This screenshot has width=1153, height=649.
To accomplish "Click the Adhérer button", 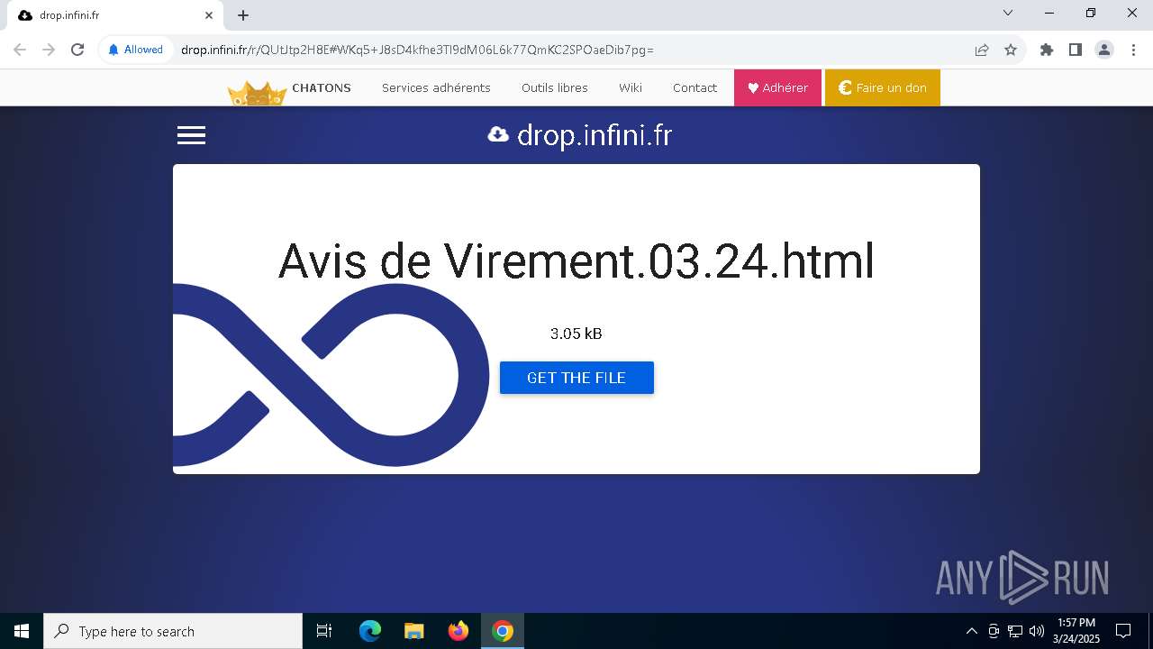I will pyautogui.click(x=777, y=87).
